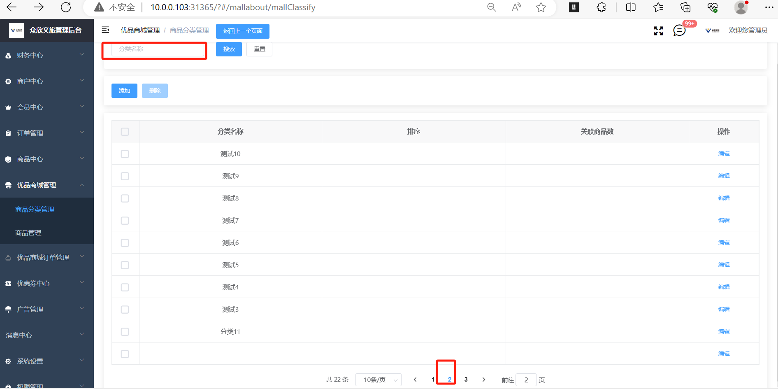
Task: Collapse sidebar with hamburger icon
Action: [x=105, y=30]
